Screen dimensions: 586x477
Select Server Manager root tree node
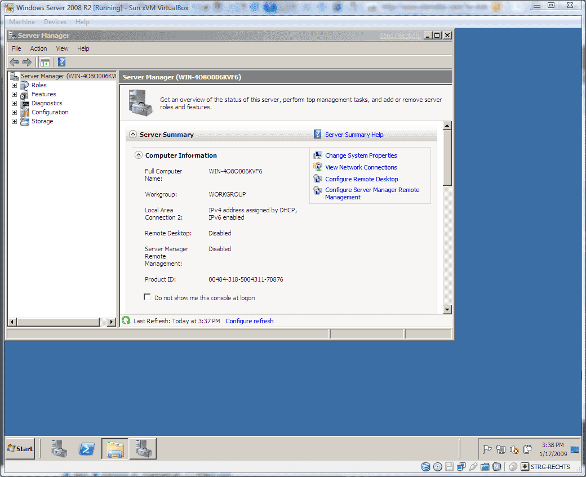tap(68, 76)
